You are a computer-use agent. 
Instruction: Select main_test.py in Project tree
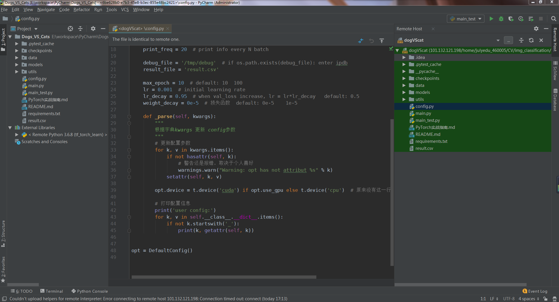tap(40, 93)
